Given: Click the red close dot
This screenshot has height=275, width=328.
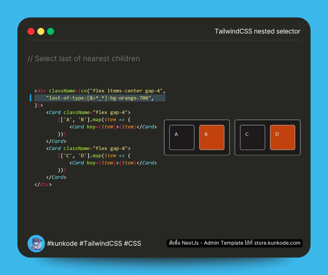Looking at the screenshot, I should (x=31, y=31).
